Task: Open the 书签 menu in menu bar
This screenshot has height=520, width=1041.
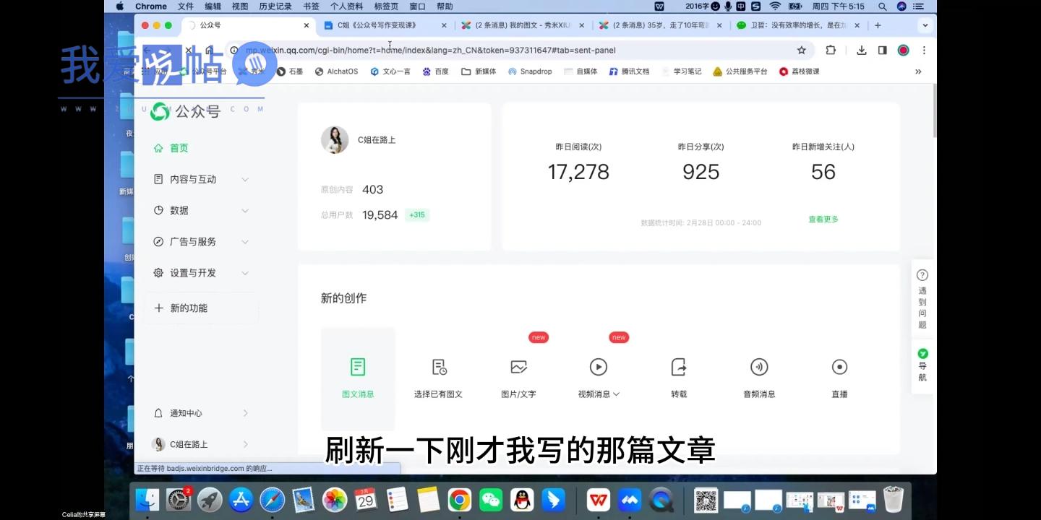Action: (x=311, y=6)
